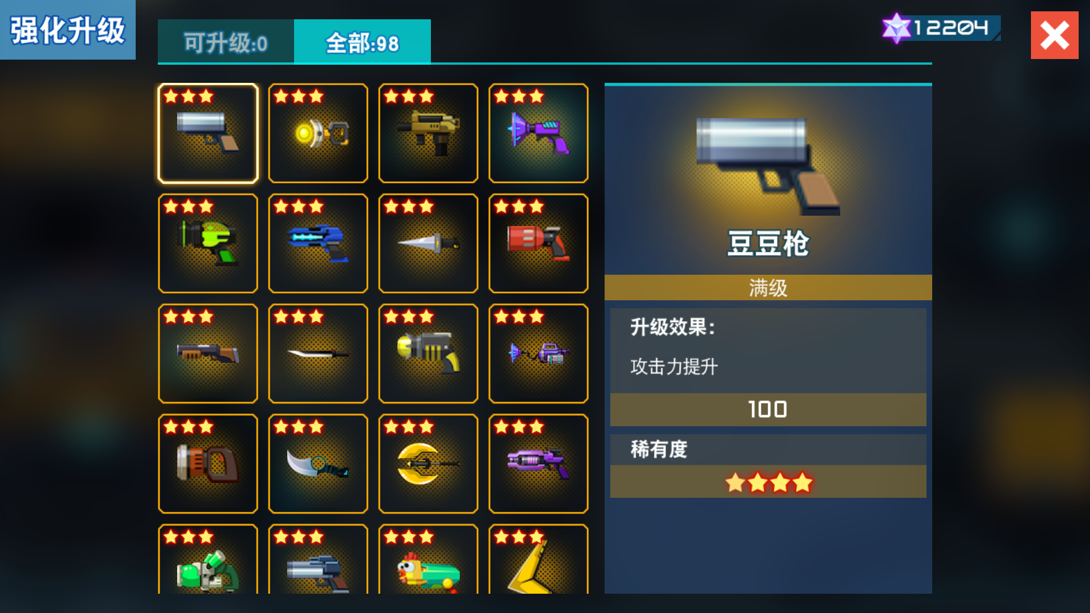Select the yellow glowing orb claw weapon

[x=318, y=133]
